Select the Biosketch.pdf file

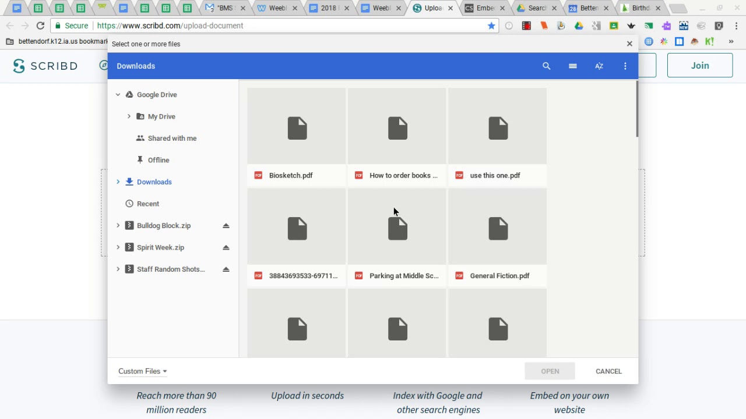[x=297, y=137]
